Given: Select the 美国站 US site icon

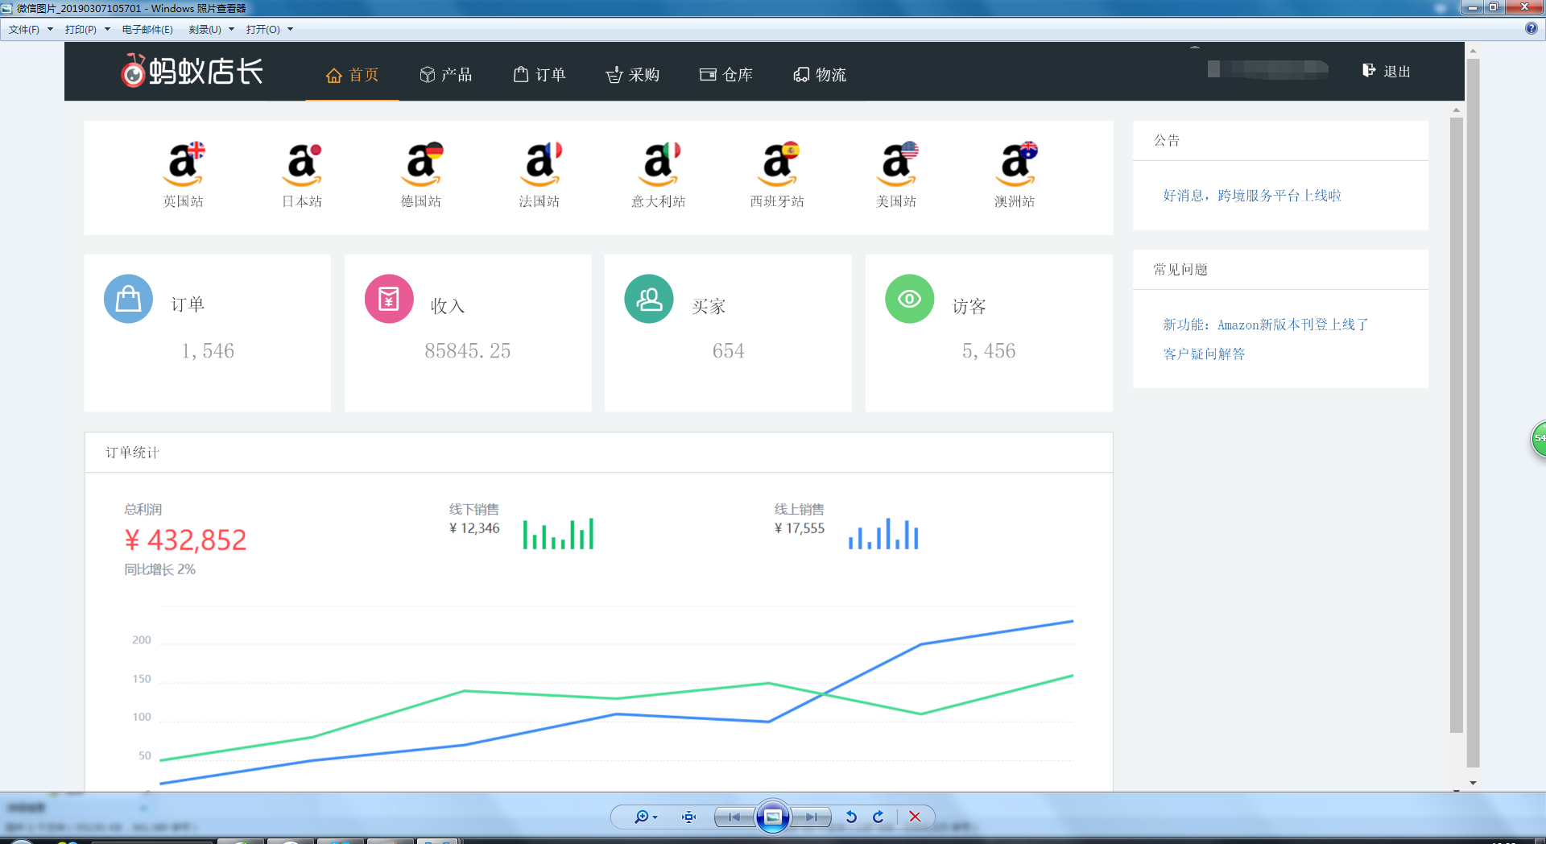Looking at the screenshot, I should (896, 167).
